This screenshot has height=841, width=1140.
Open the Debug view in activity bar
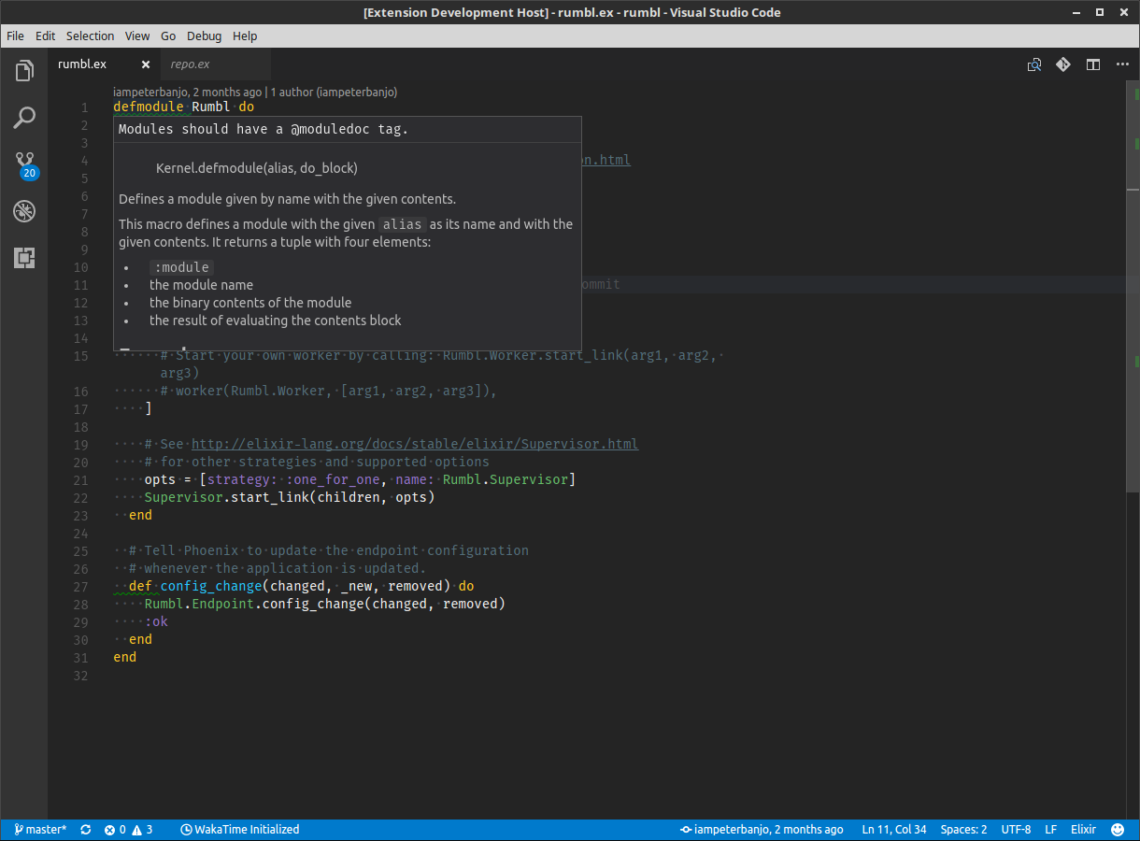click(24, 211)
